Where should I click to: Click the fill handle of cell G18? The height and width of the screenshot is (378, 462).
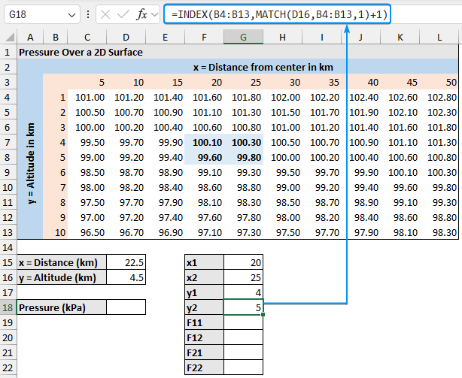(x=263, y=314)
